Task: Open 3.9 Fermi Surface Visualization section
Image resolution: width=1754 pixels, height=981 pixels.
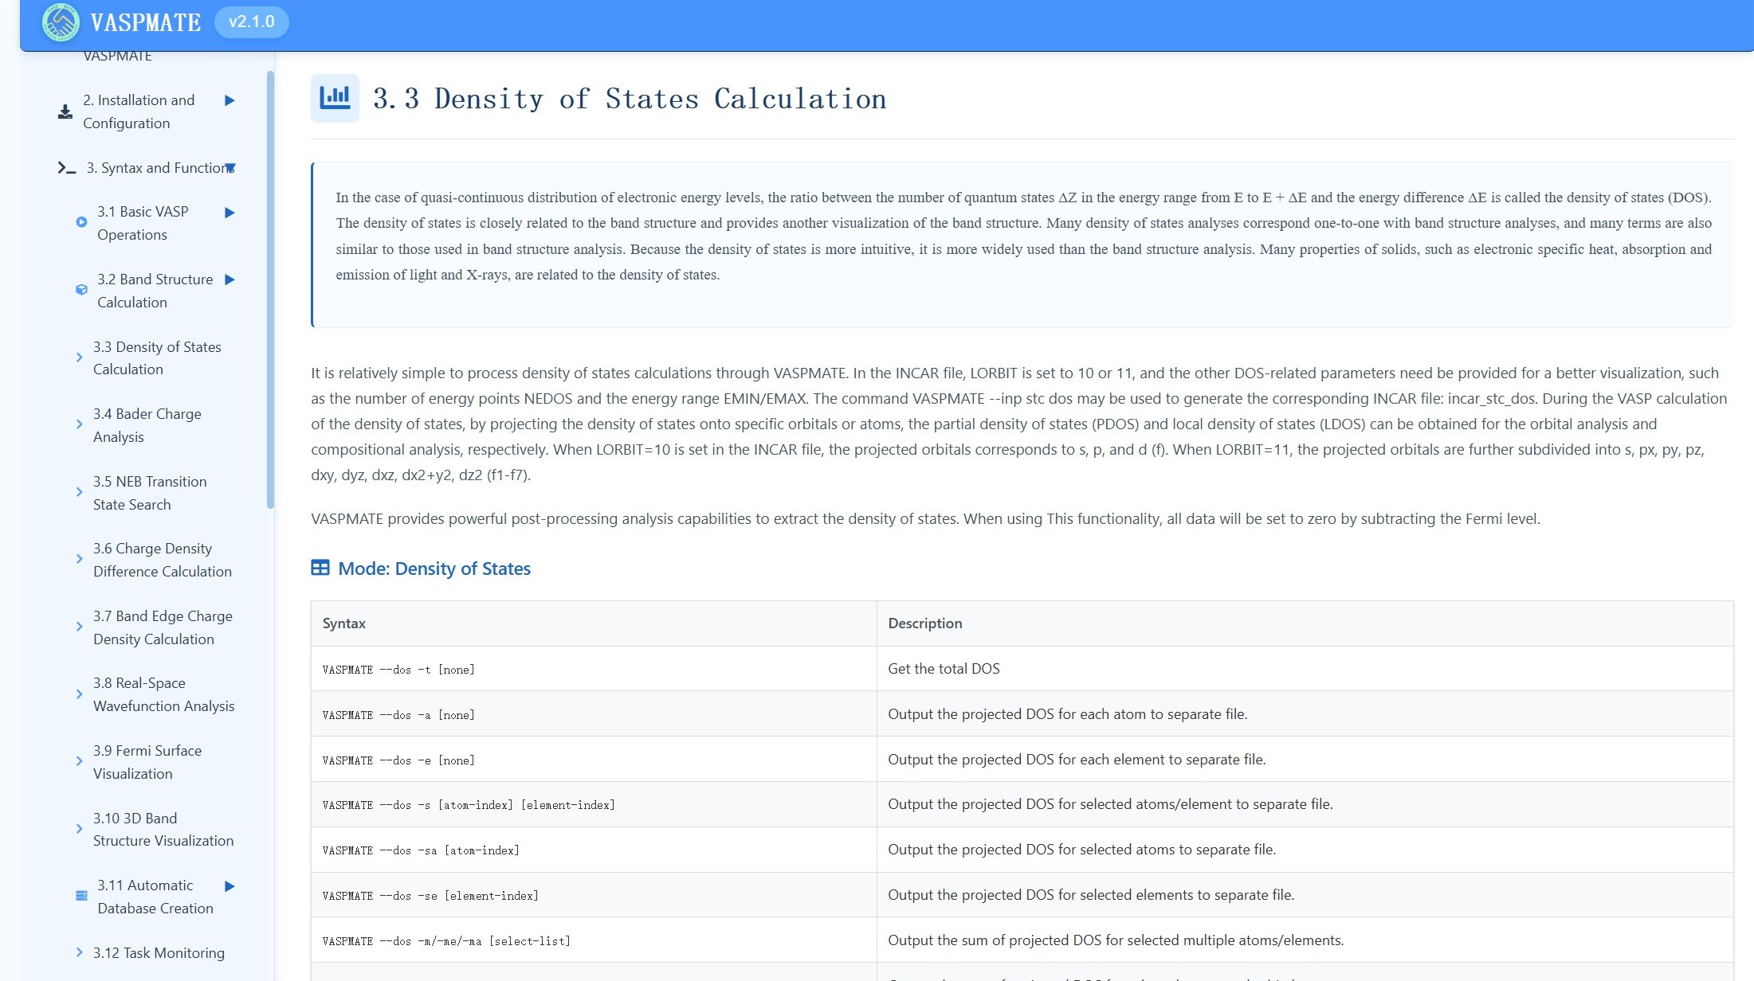Action: (x=147, y=762)
